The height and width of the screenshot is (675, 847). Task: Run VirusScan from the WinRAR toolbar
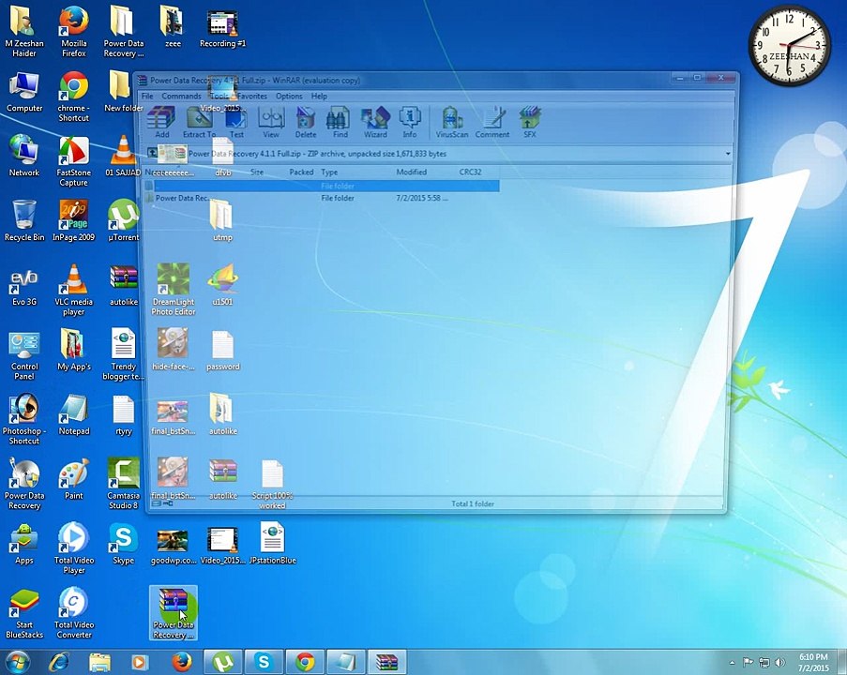pyautogui.click(x=452, y=123)
